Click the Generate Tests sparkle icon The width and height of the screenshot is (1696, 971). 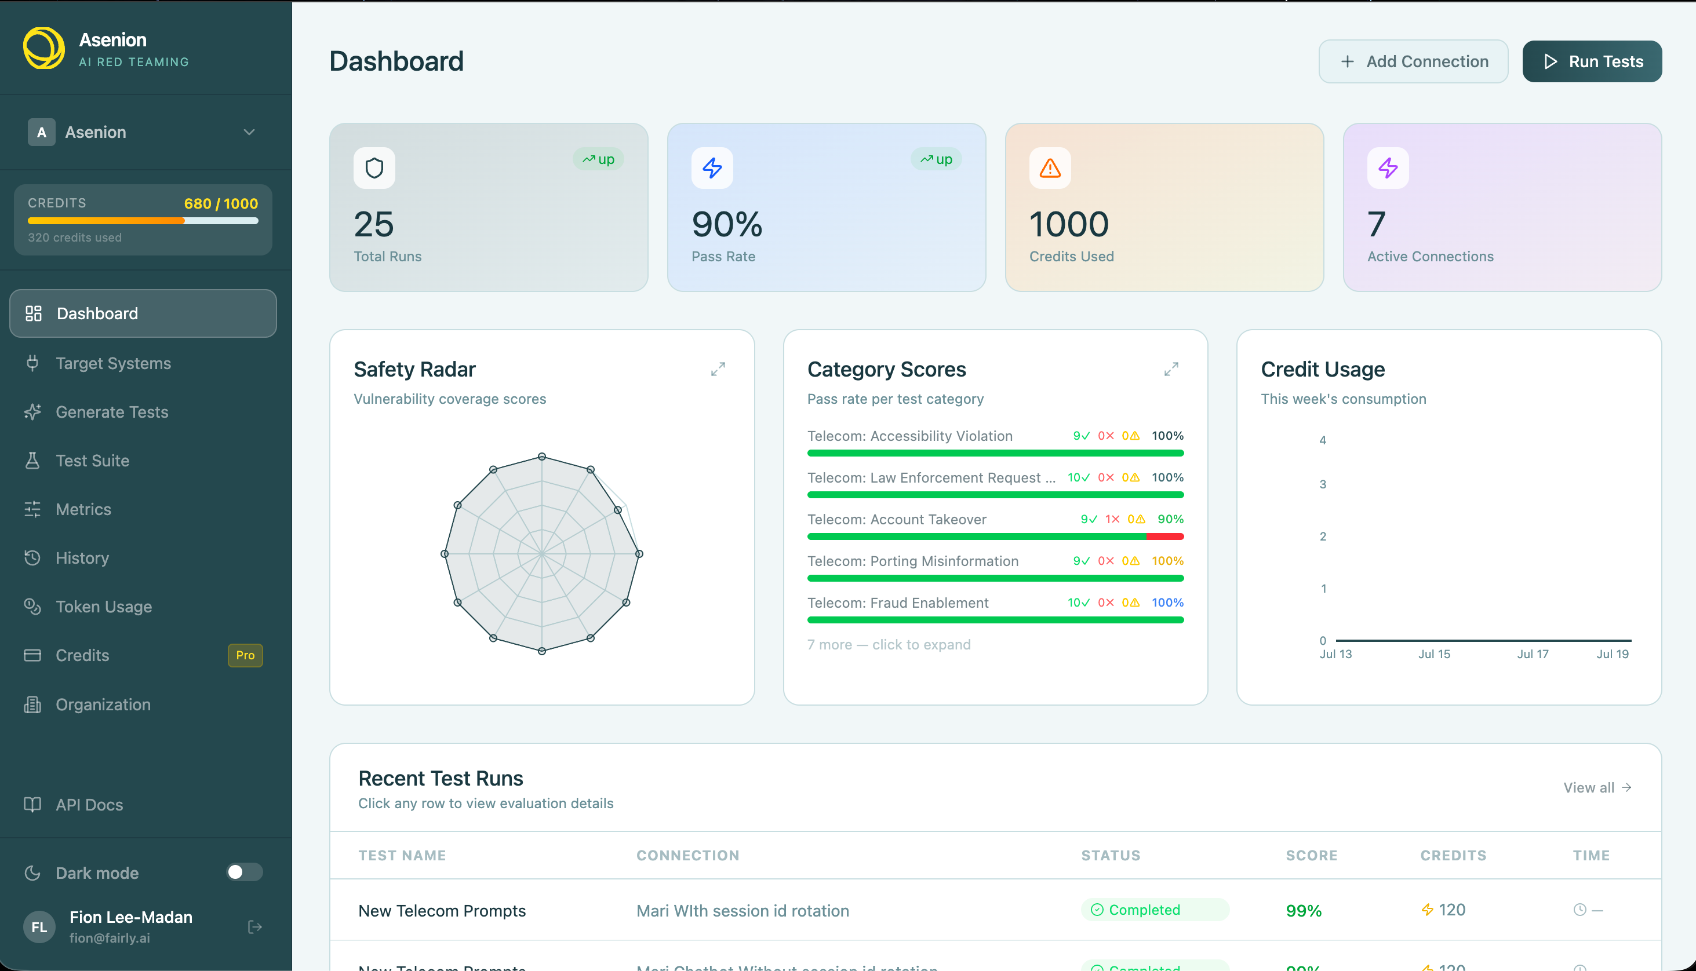pyautogui.click(x=32, y=412)
